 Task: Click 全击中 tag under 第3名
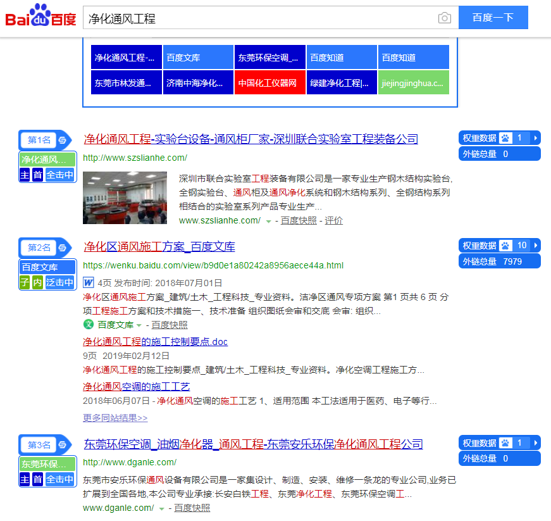tap(59, 479)
